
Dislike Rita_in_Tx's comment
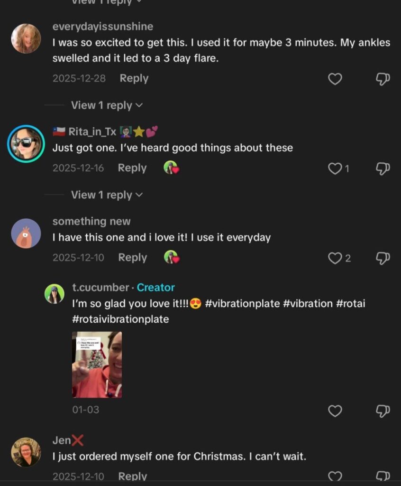click(x=383, y=168)
